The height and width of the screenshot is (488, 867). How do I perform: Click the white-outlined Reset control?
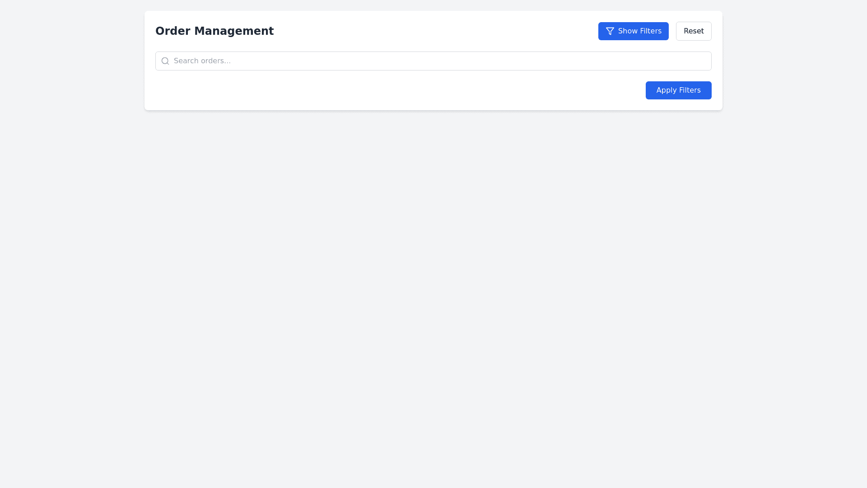click(694, 31)
